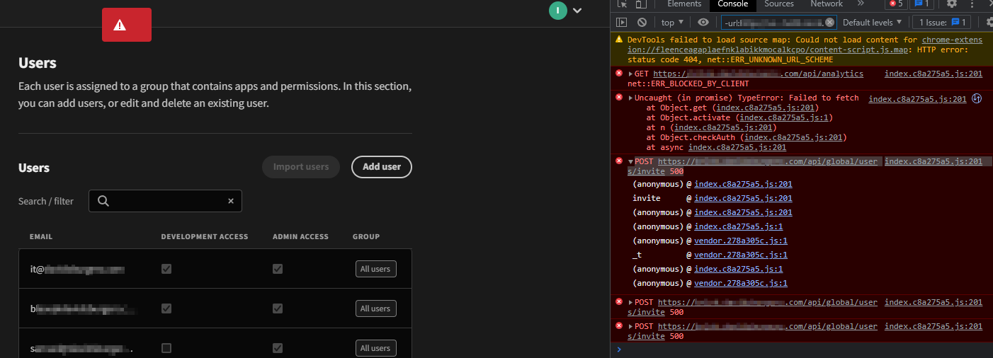Click the eye live expression icon
This screenshot has width=993, height=358.
click(x=703, y=23)
